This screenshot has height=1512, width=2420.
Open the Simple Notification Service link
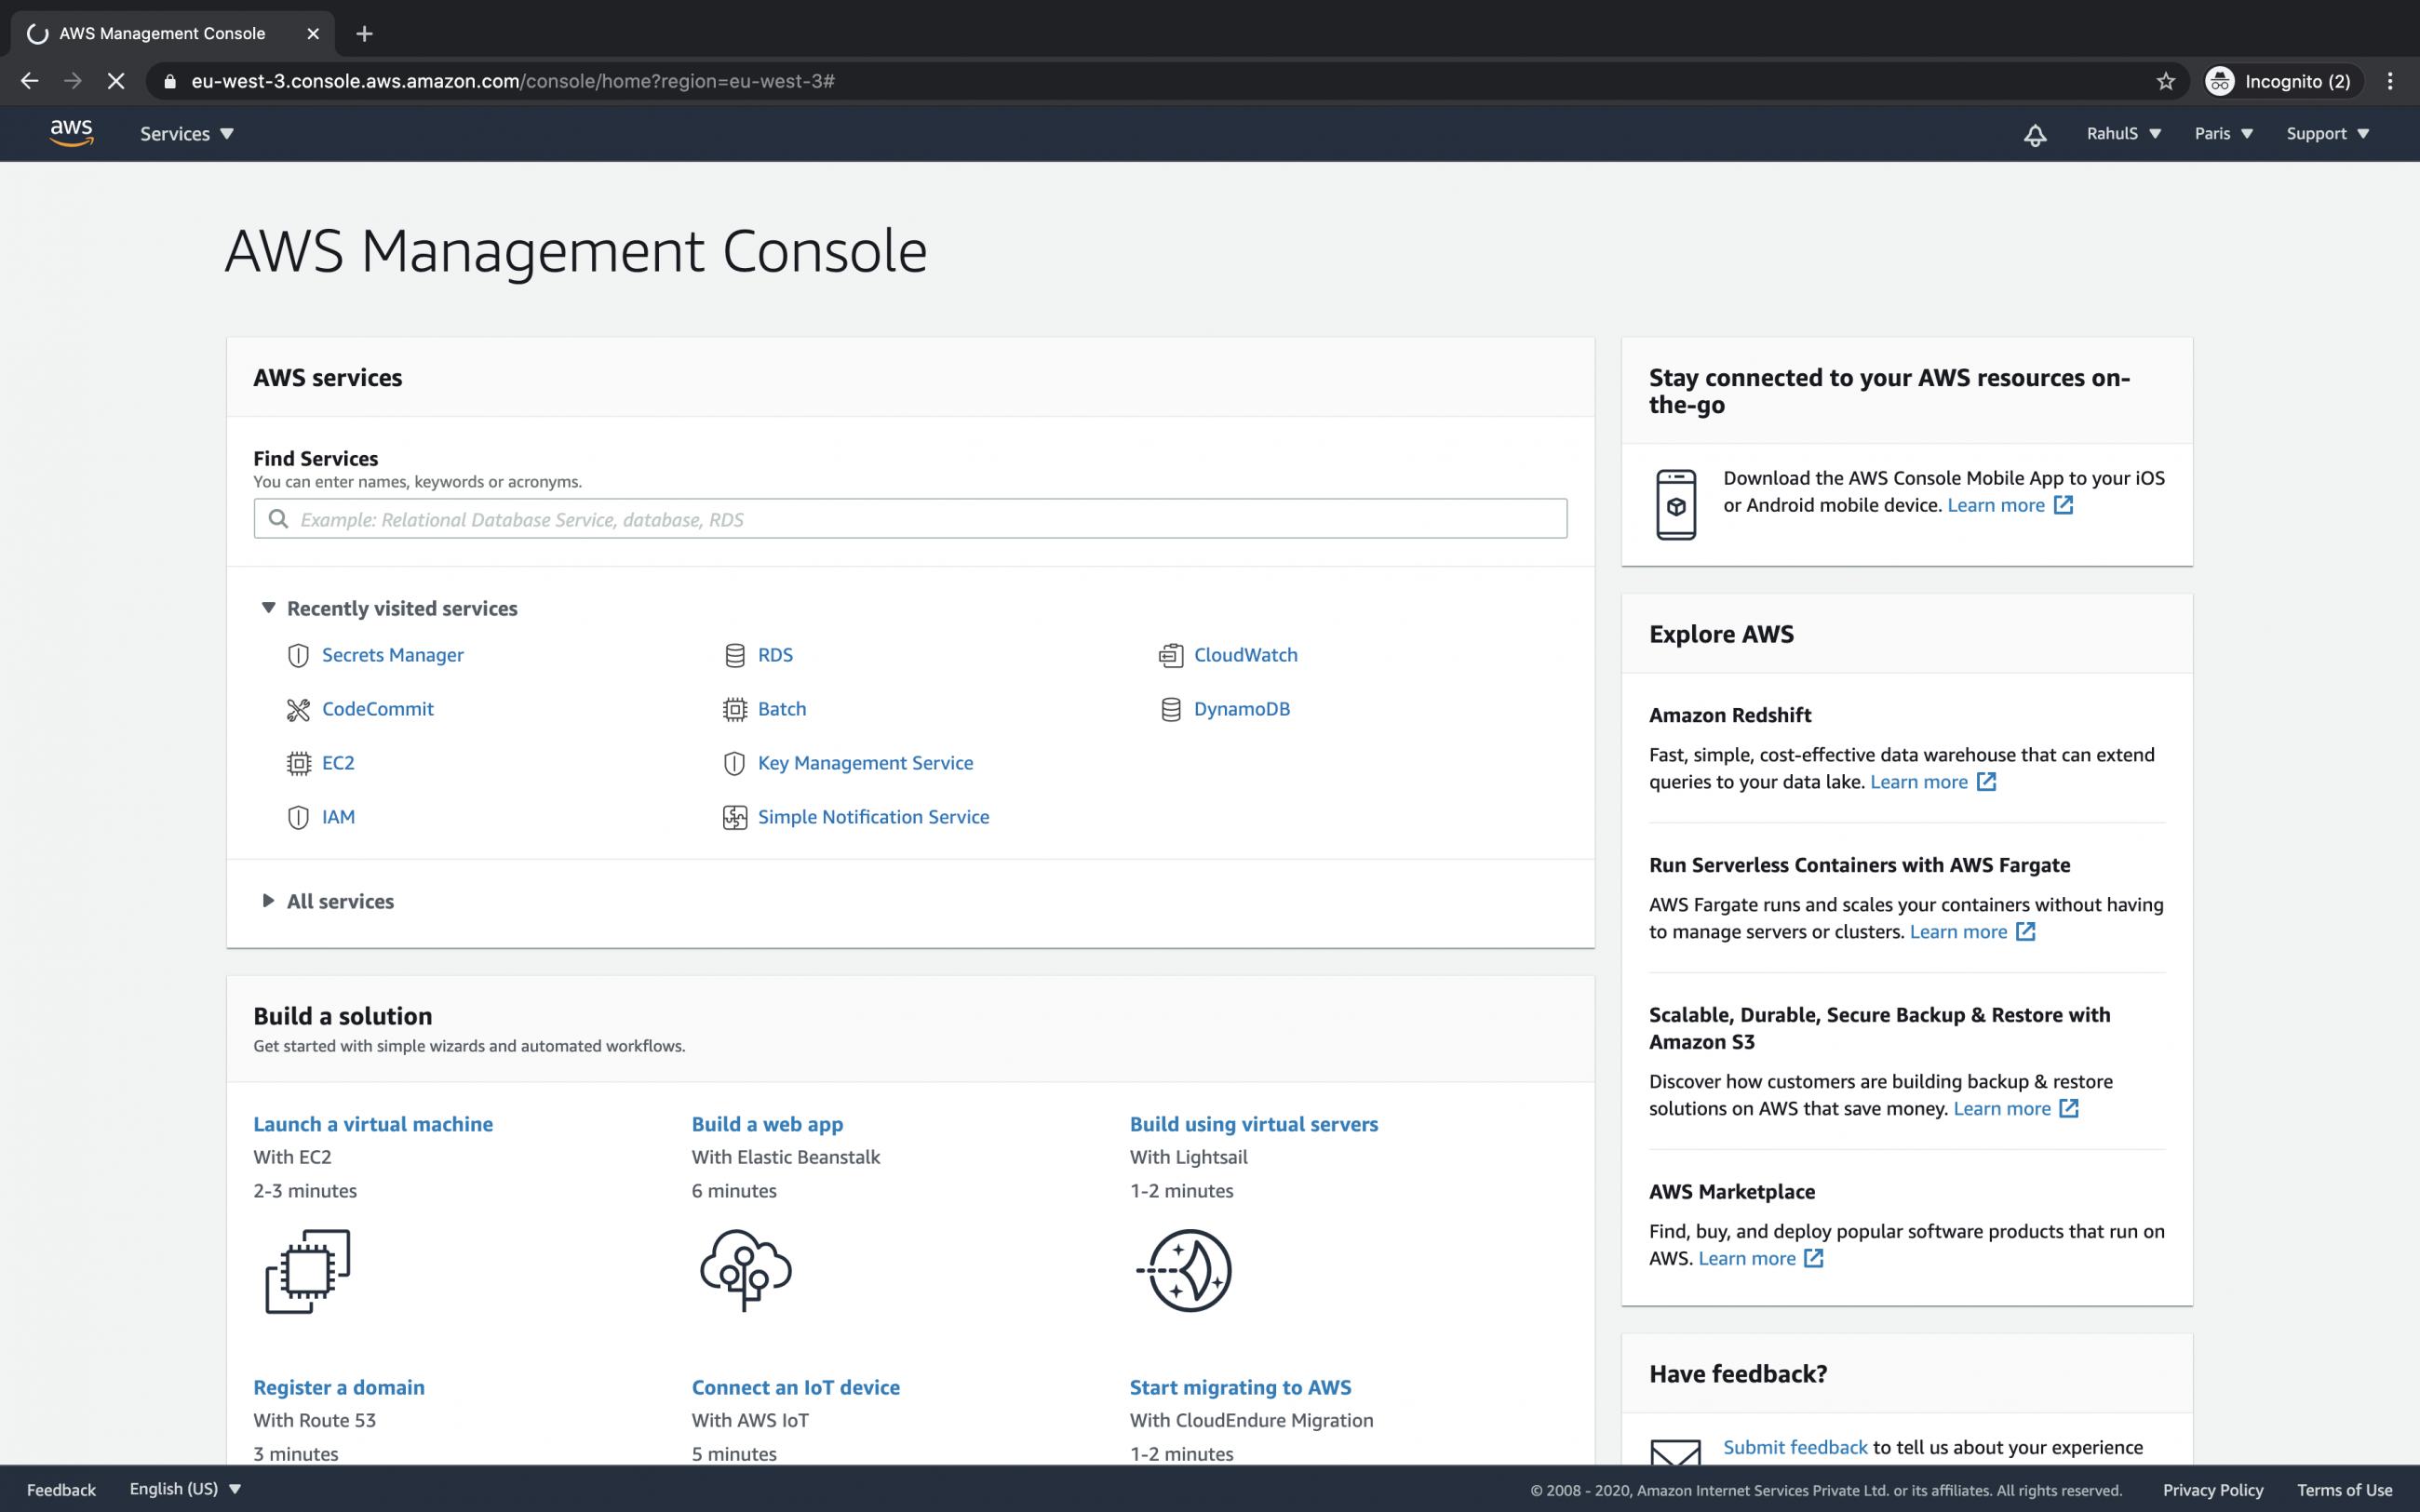point(873,817)
